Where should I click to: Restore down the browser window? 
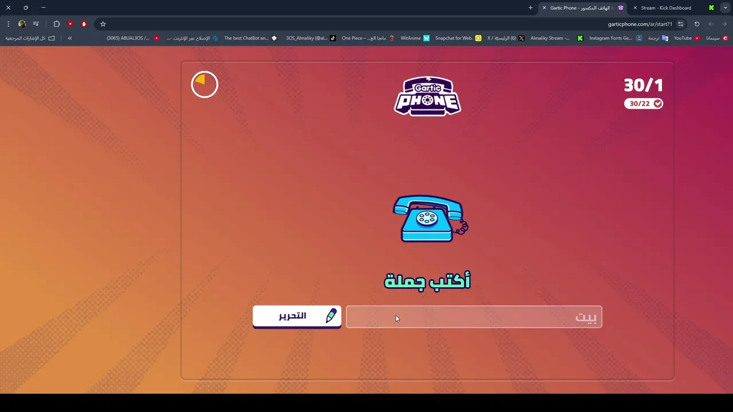tap(26, 8)
